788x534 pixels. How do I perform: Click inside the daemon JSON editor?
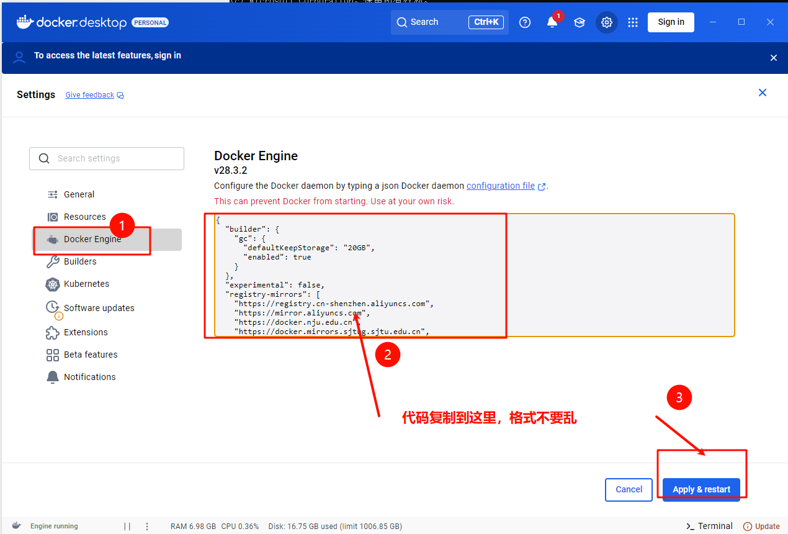tap(475, 275)
